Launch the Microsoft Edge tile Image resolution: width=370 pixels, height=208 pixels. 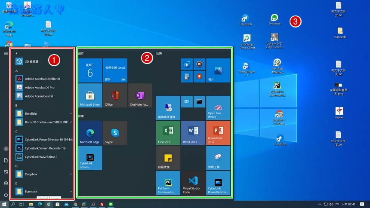tap(90, 133)
